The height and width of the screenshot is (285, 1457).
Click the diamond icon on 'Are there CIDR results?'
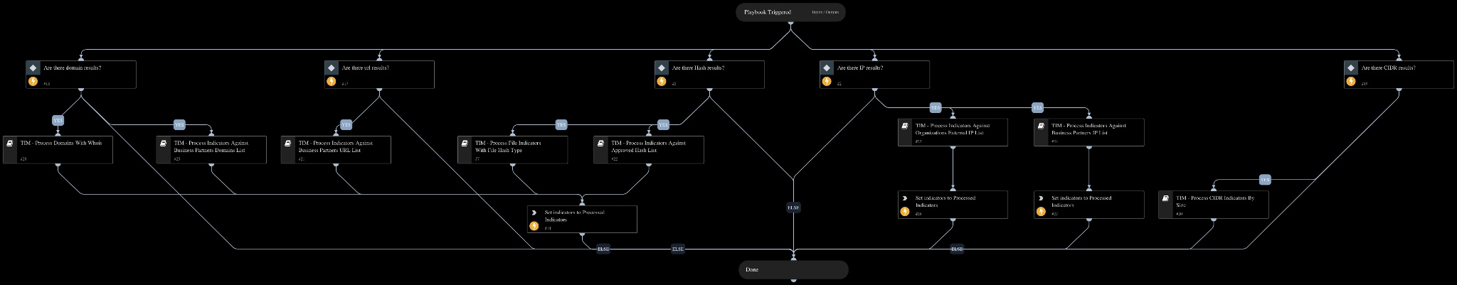coord(1350,68)
